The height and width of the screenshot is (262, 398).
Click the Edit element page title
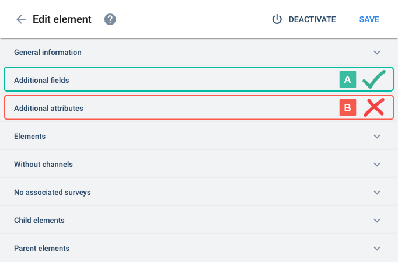pyautogui.click(x=62, y=19)
